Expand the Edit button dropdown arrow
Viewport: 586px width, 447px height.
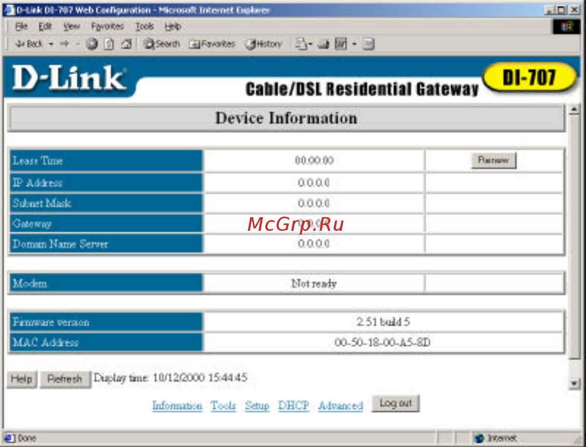[x=354, y=44]
